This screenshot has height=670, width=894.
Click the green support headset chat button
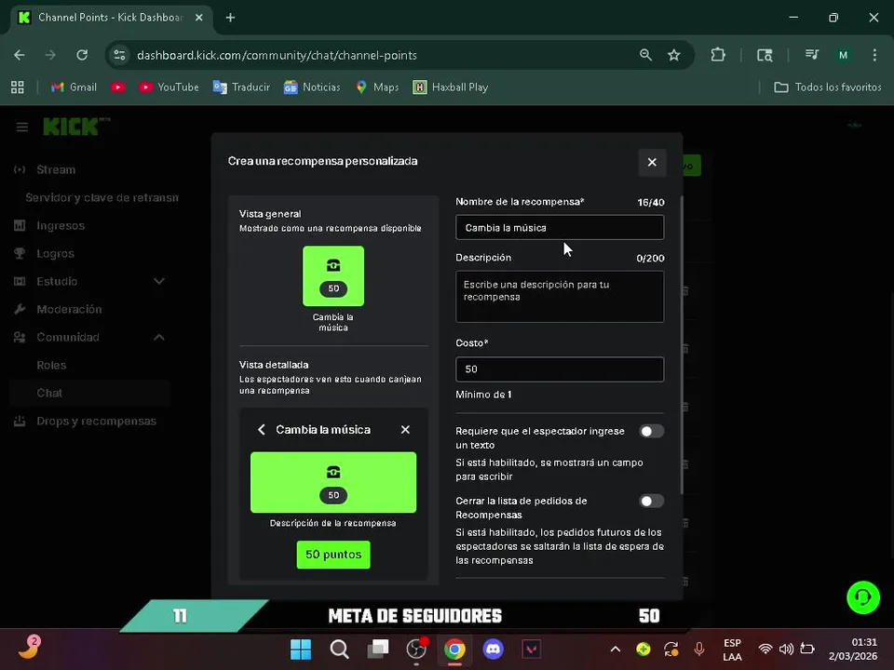click(x=863, y=597)
